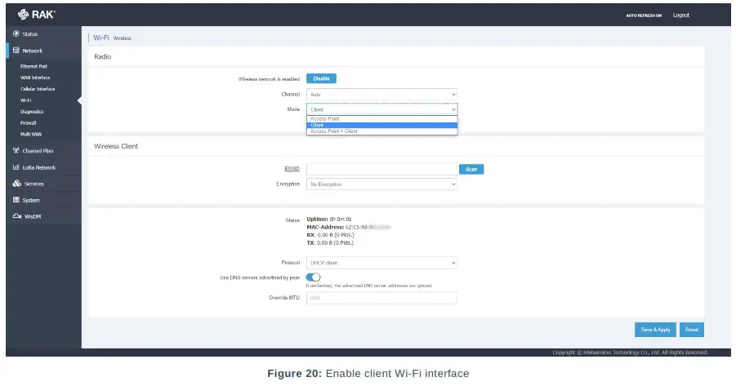The width and height of the screenshot is (736, 386).
Task: Click the TX packets status line
Action: coord(330,243)
